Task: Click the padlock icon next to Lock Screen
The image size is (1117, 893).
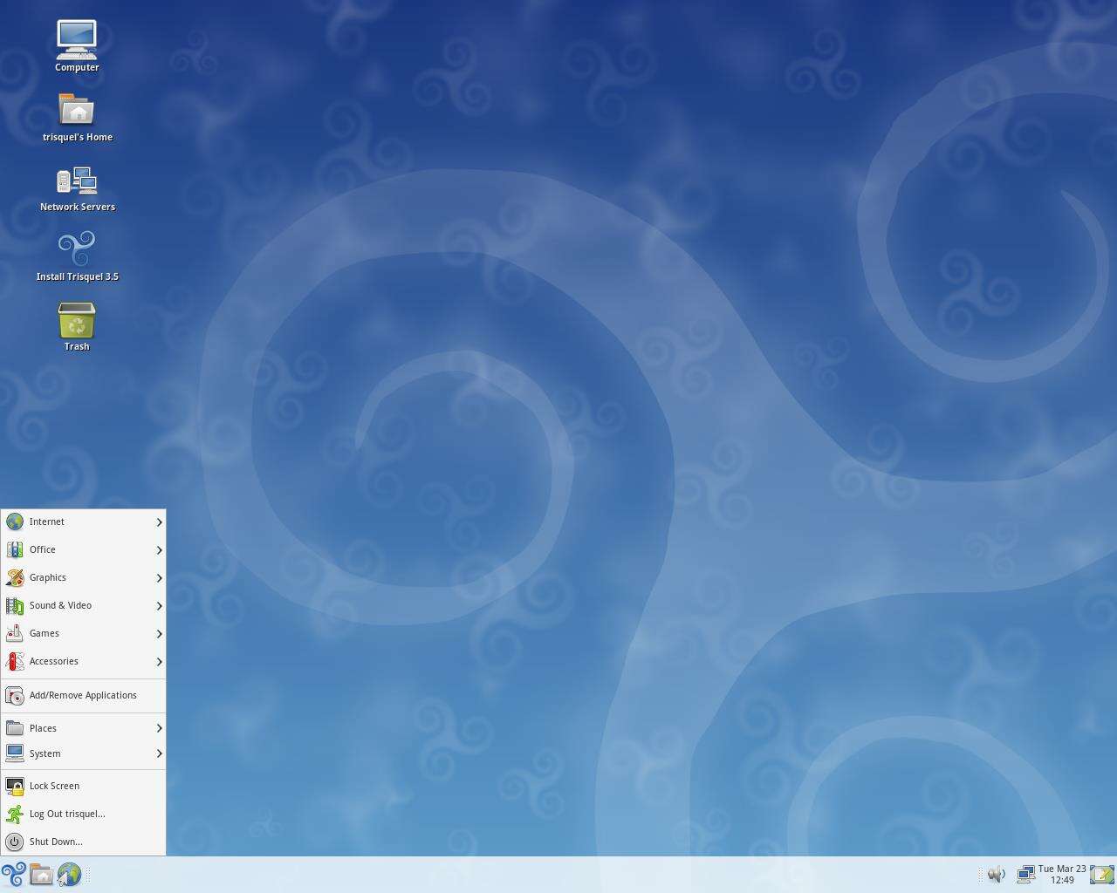Action: click(15, 786)
